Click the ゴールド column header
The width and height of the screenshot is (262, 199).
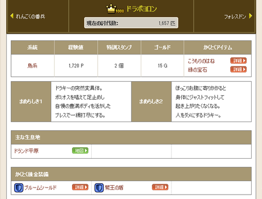click(x=162, y=47)
